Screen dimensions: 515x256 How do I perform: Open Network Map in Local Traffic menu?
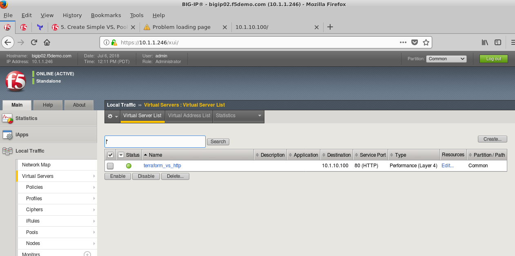(36, 165)
